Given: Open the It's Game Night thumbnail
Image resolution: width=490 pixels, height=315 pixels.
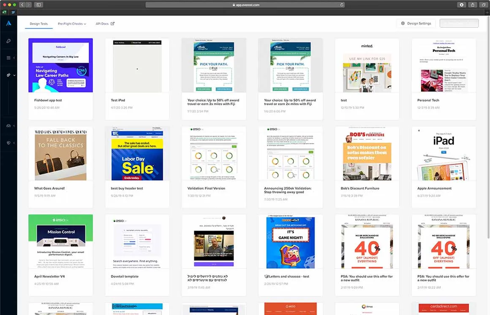Looking at the screenshot, I should (290, 242).
